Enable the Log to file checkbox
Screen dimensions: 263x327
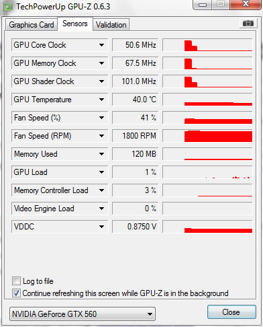(16, 281)
